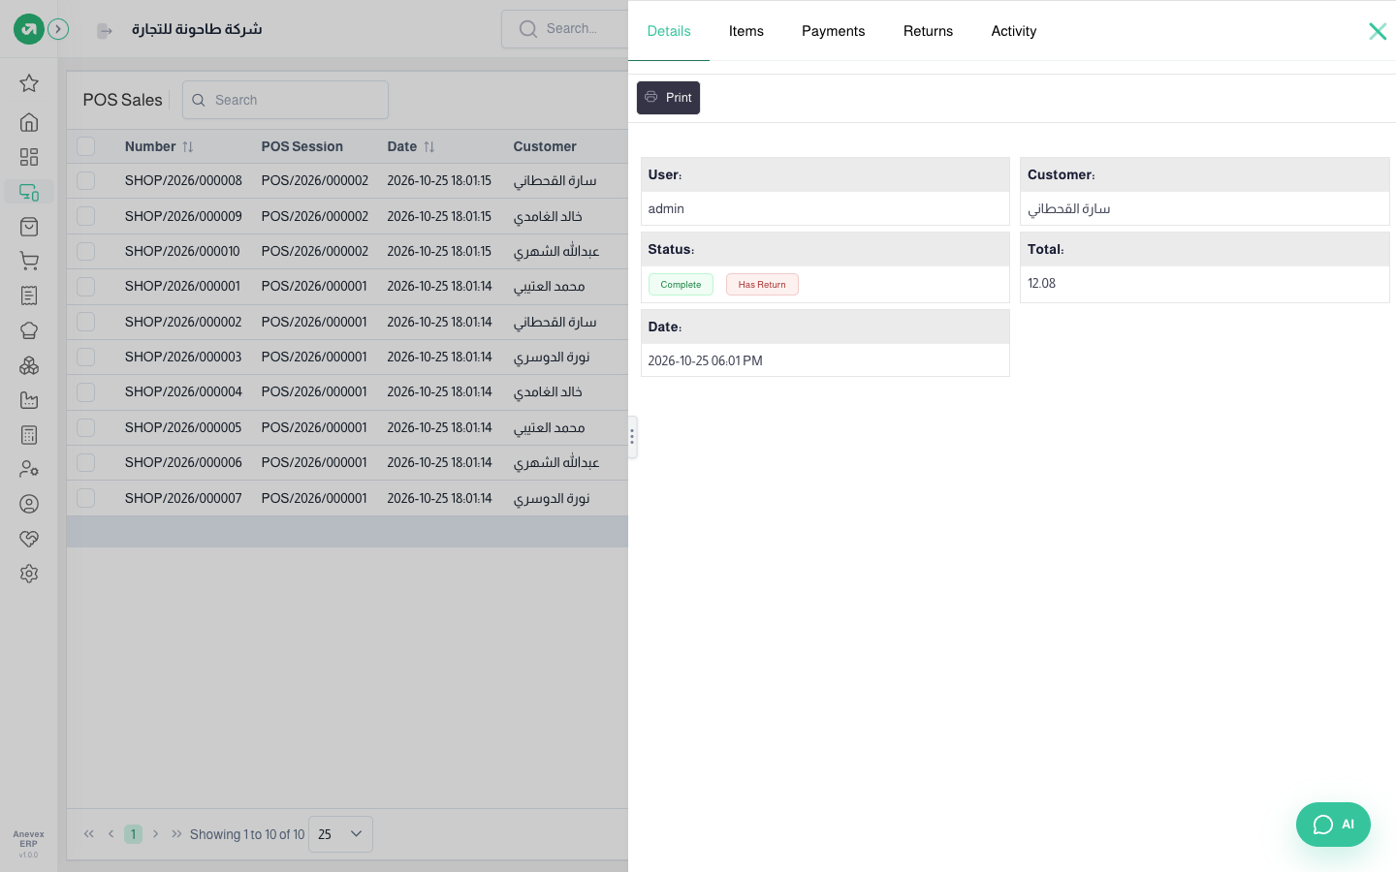1396x872 pixels.
Task: Sort table by the Number column
Action: pyautogui.click(x=188, y=147)
